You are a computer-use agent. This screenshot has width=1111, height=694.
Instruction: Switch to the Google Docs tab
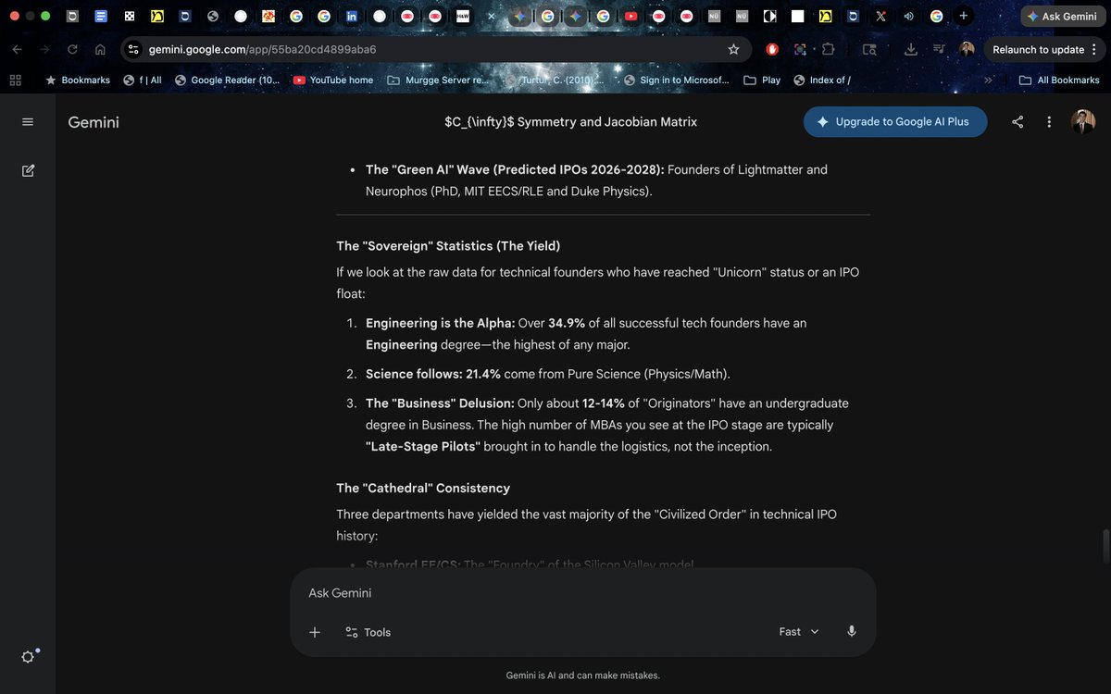[x=102, y=17]
